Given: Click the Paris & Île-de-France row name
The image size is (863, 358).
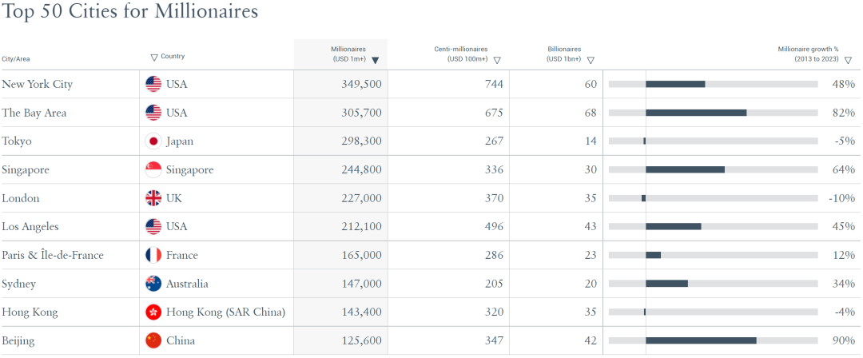Looking at the screenshot, I should pyautogui.click(x=53, y=256).
